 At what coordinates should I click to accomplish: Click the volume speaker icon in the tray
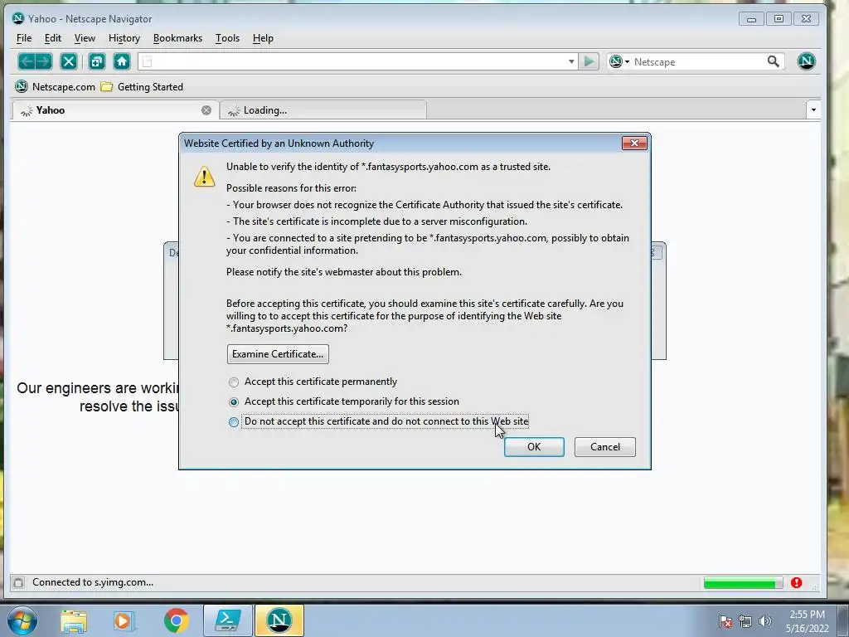765,621
